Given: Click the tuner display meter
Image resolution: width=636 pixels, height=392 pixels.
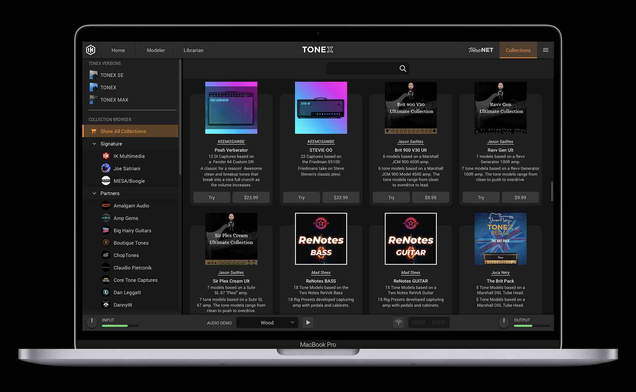Looking at the screenshot, I should tap(429, 322).
